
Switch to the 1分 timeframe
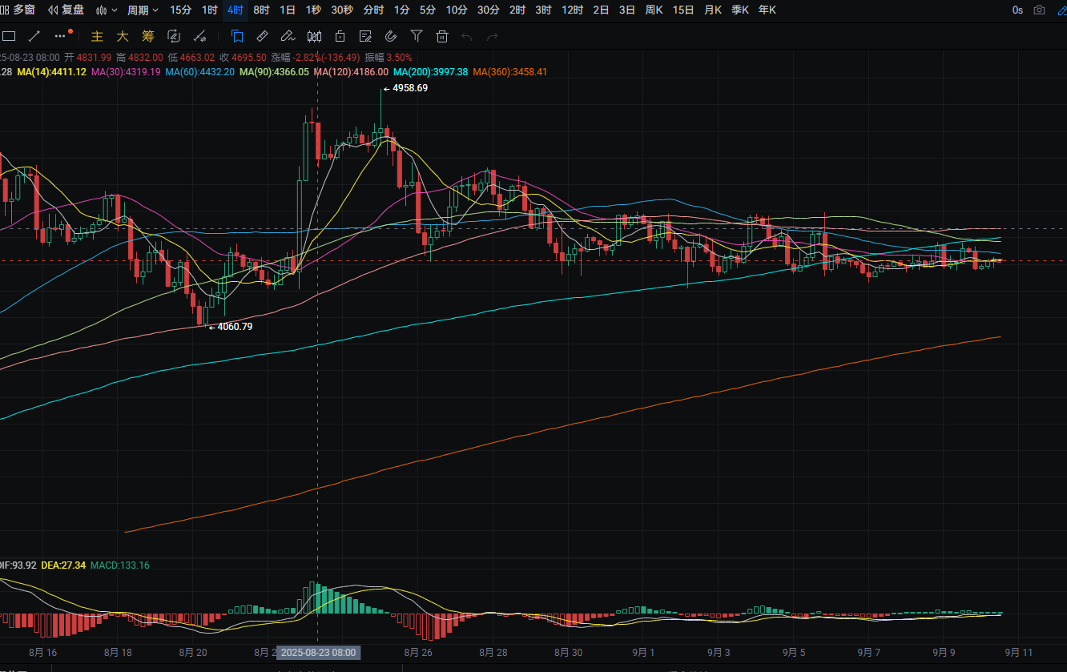(x=401, y=10)
